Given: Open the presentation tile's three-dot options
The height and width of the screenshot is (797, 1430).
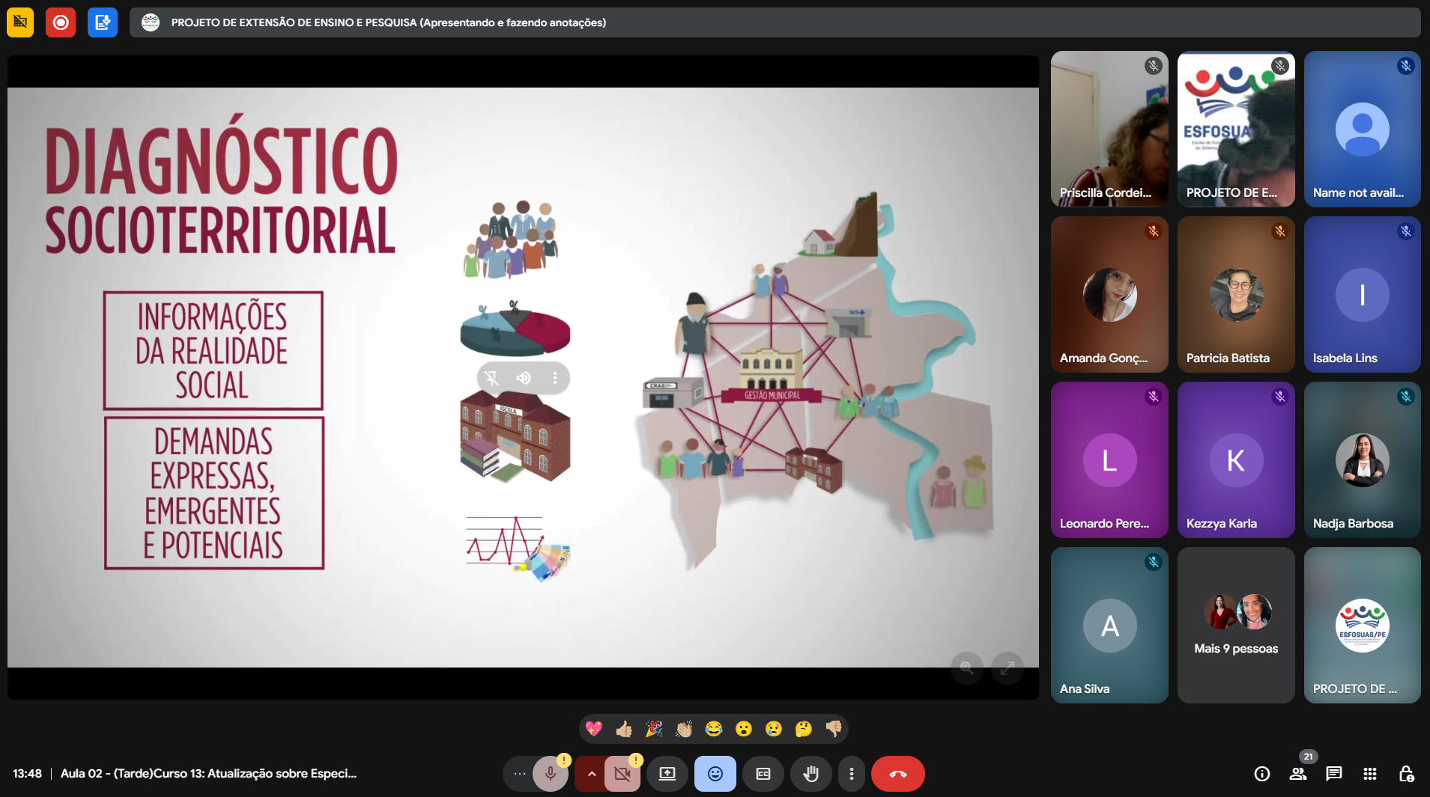Looking at the screenshot, I should [x=555, y=378].
